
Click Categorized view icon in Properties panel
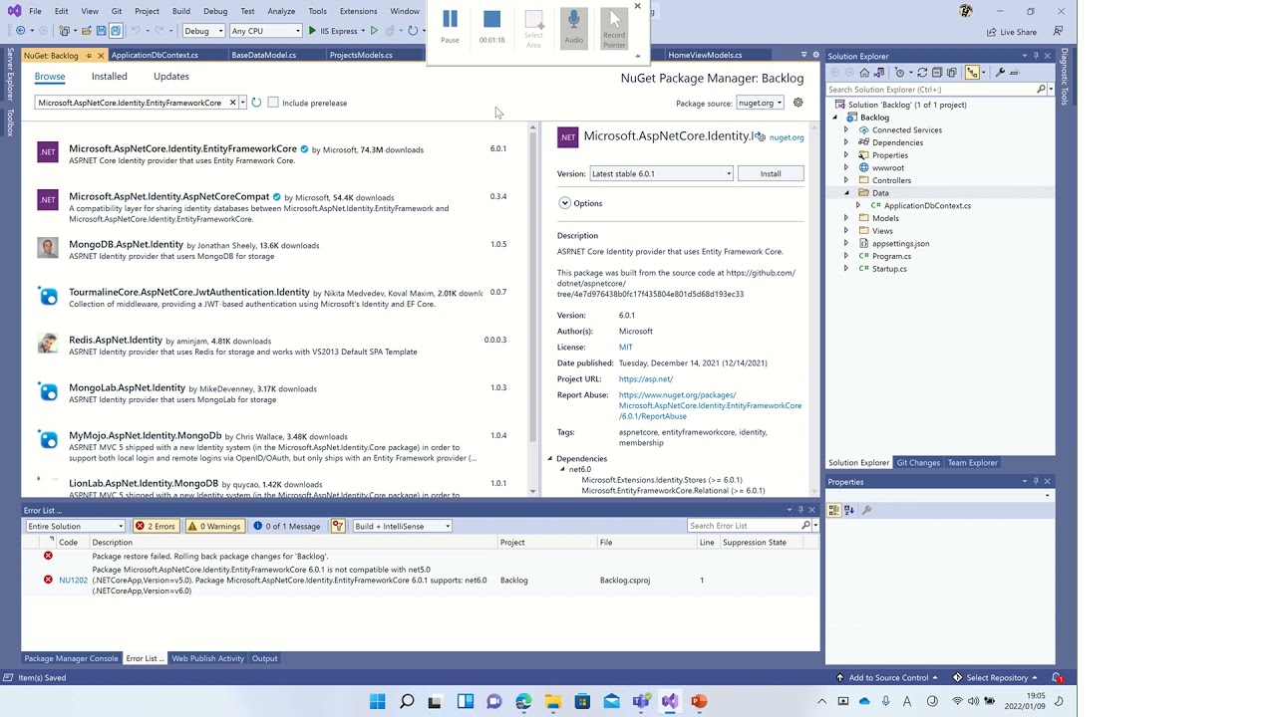coord(834,510)
